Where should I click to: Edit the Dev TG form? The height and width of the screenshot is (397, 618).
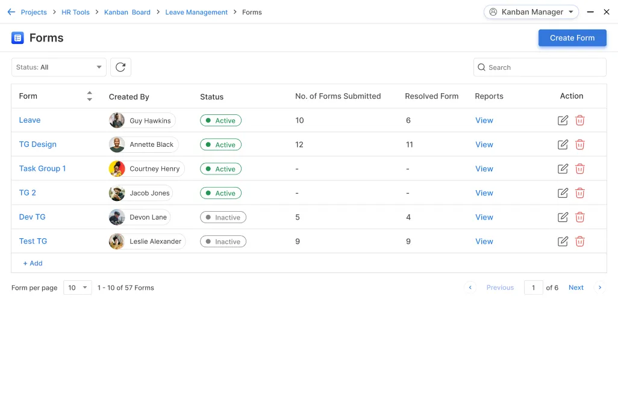[563, 217]
